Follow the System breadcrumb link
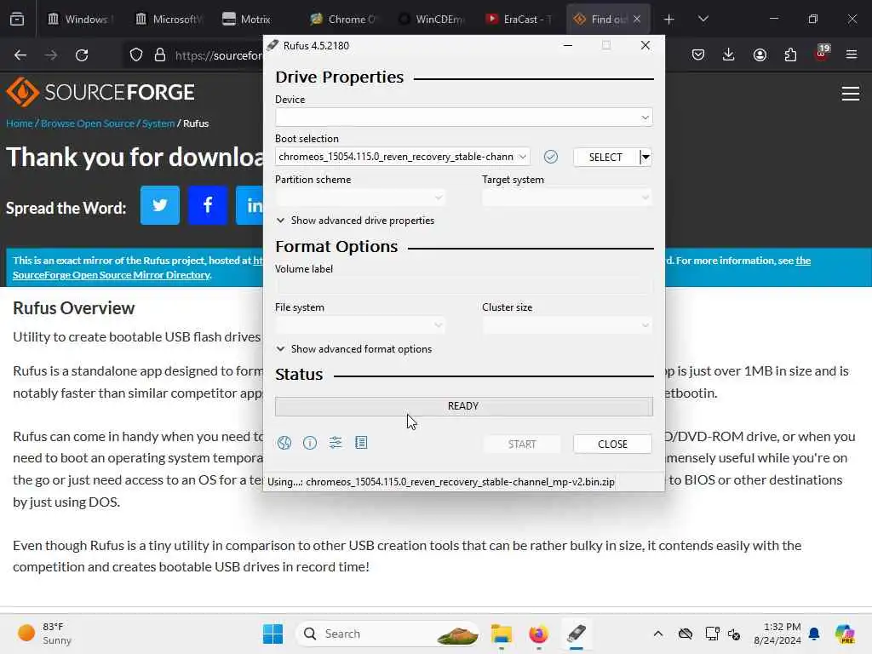The width and height of the screenshot is (872, 654). click(158, 123)
